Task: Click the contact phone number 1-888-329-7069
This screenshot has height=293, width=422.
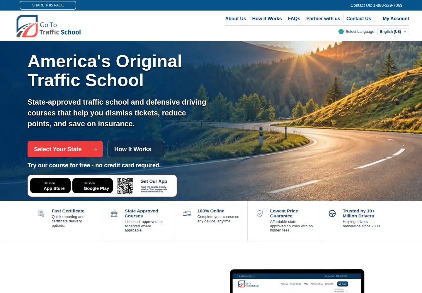Action: [x=388, y=5]
